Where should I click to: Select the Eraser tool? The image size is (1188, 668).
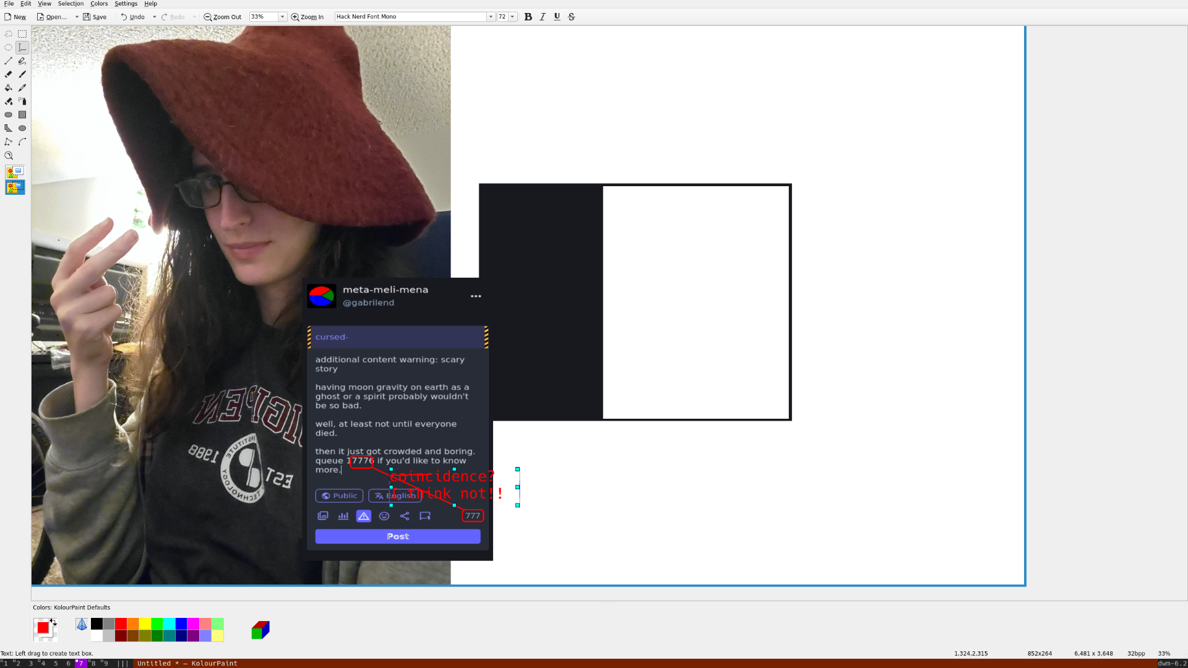pos(8,74)
